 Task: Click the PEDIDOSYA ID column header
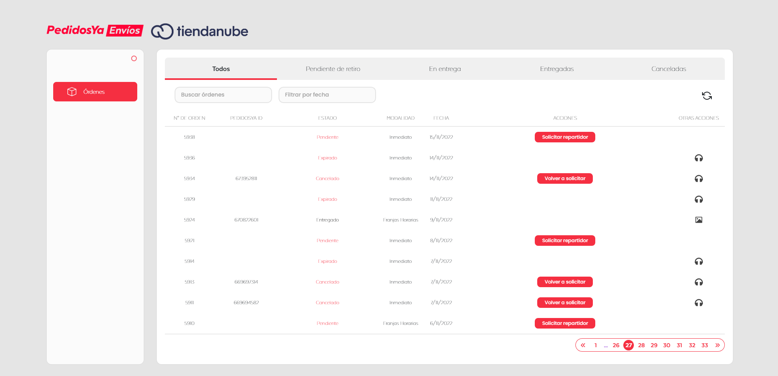(x=246, y=118)
